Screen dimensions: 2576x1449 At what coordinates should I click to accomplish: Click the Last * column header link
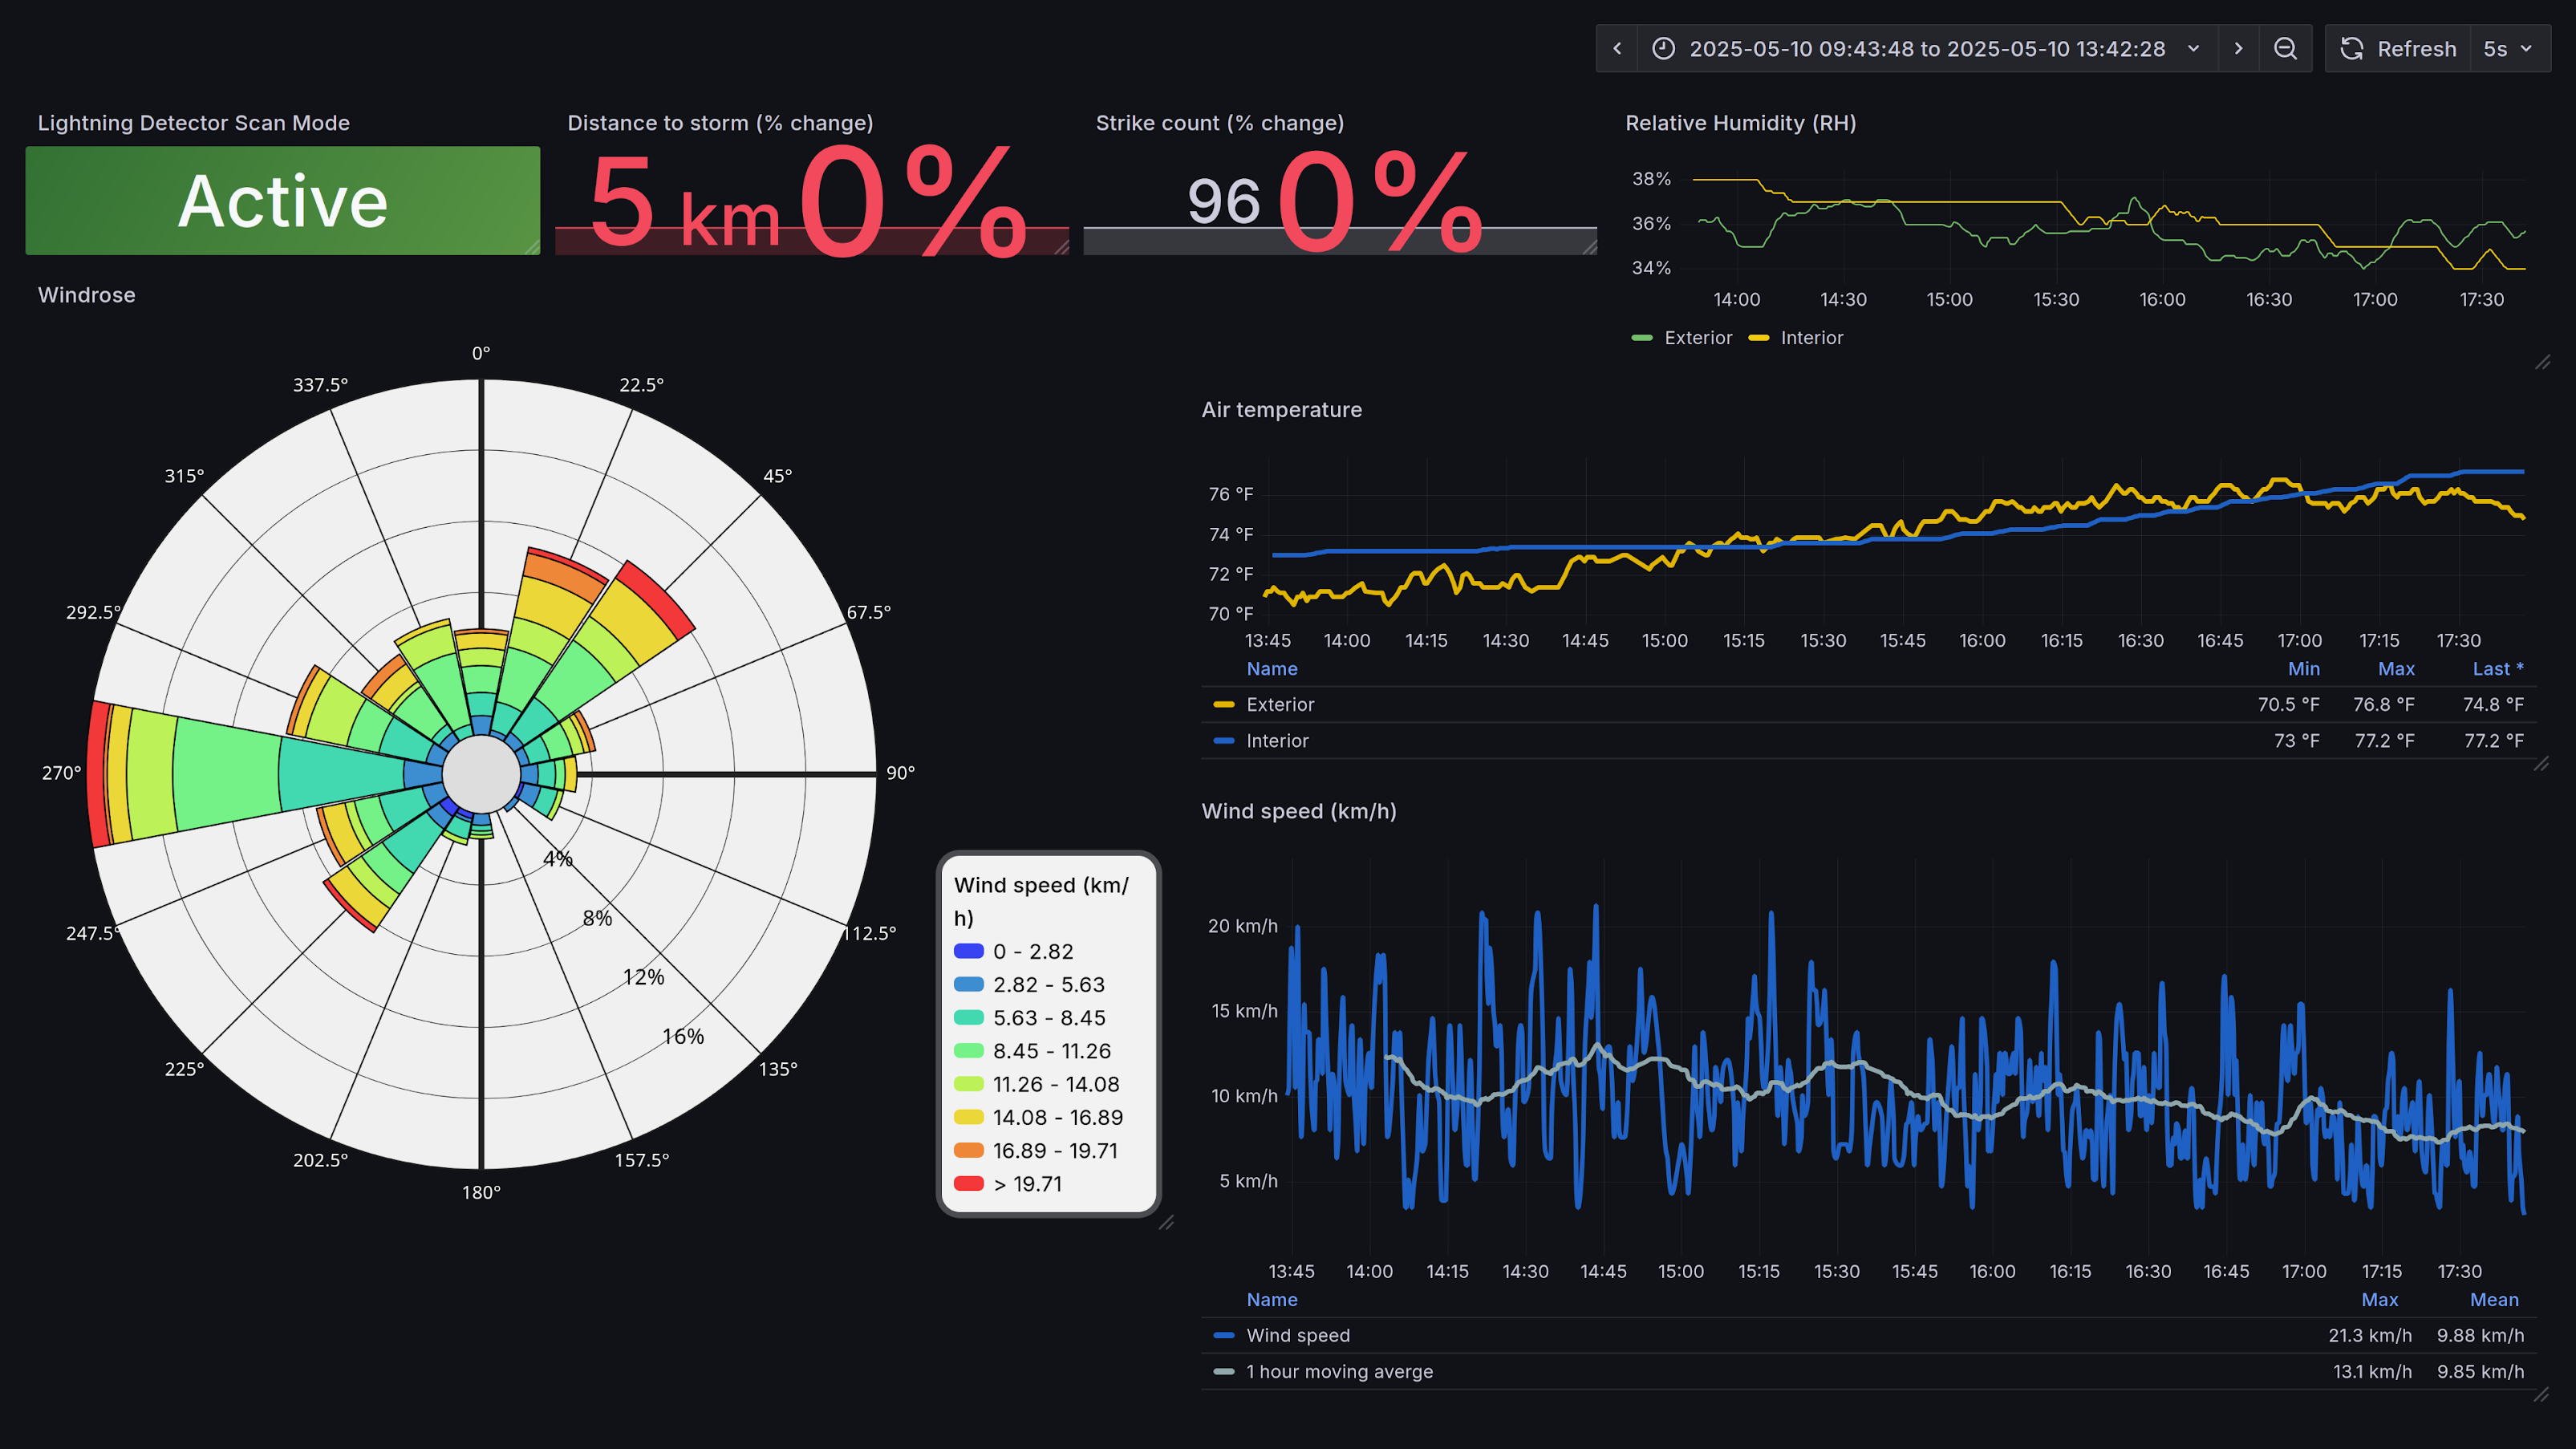click(2494, 668)
